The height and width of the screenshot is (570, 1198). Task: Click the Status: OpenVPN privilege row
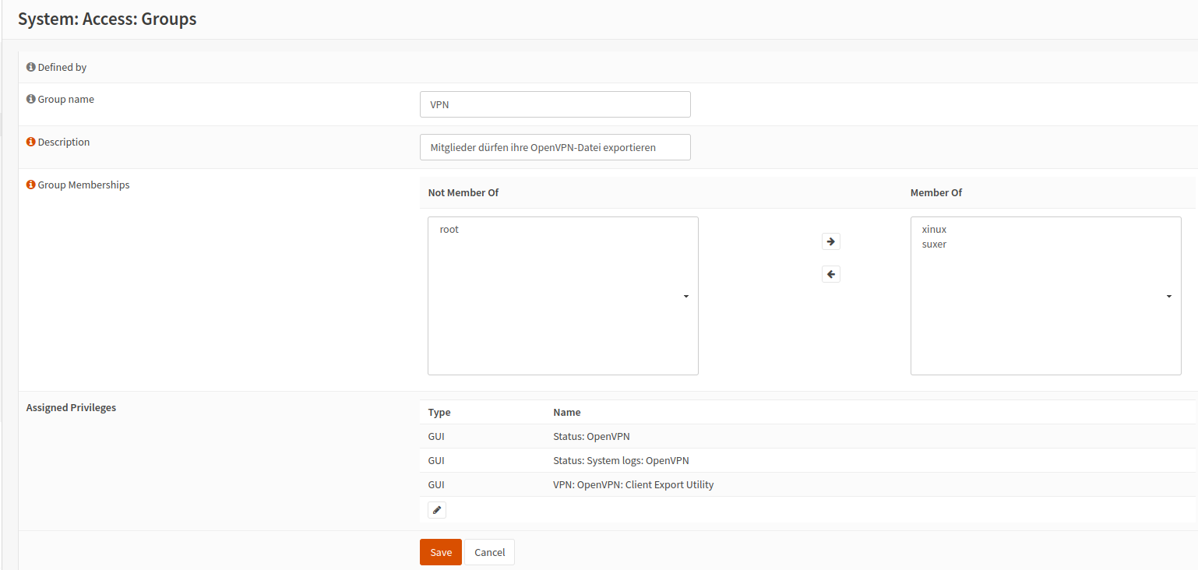pos(596,436)
